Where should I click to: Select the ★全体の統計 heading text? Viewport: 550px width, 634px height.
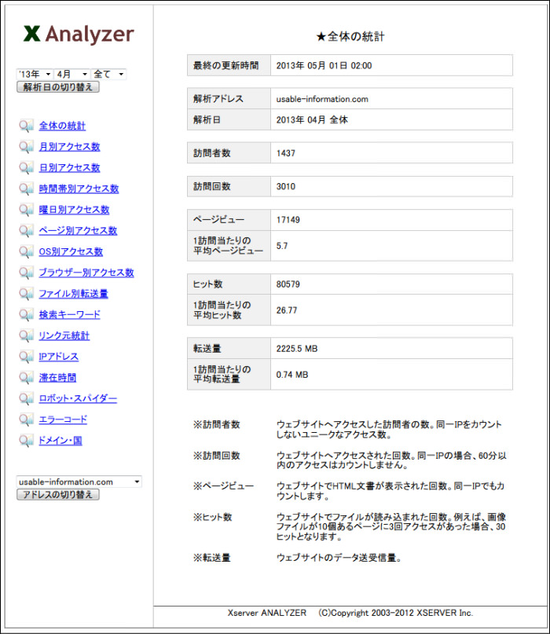350,37
